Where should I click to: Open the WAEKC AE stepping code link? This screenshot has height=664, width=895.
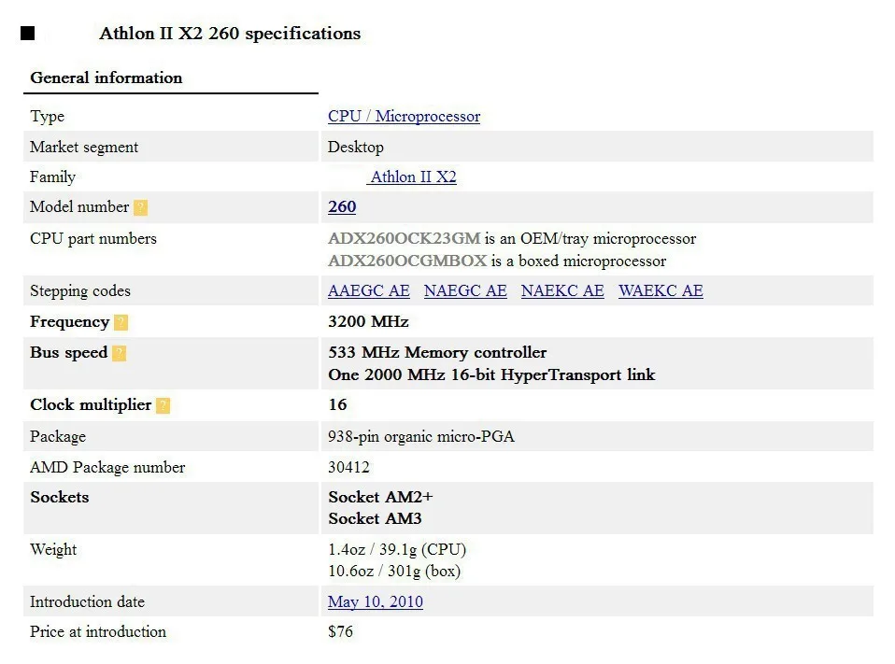coord(661,291)
